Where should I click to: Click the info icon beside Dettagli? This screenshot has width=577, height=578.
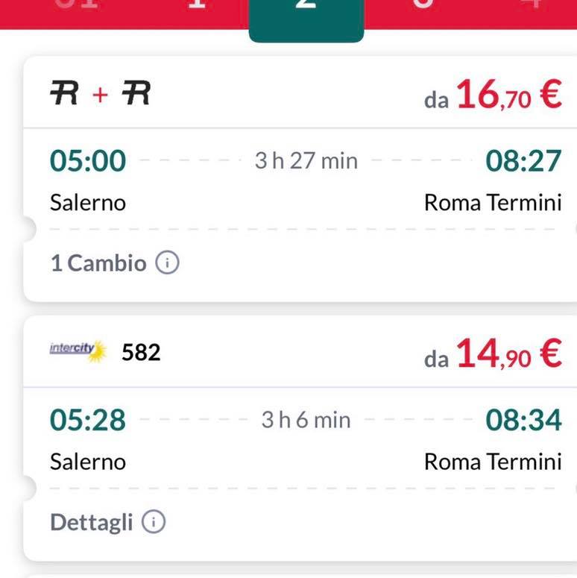coord(154,522)
